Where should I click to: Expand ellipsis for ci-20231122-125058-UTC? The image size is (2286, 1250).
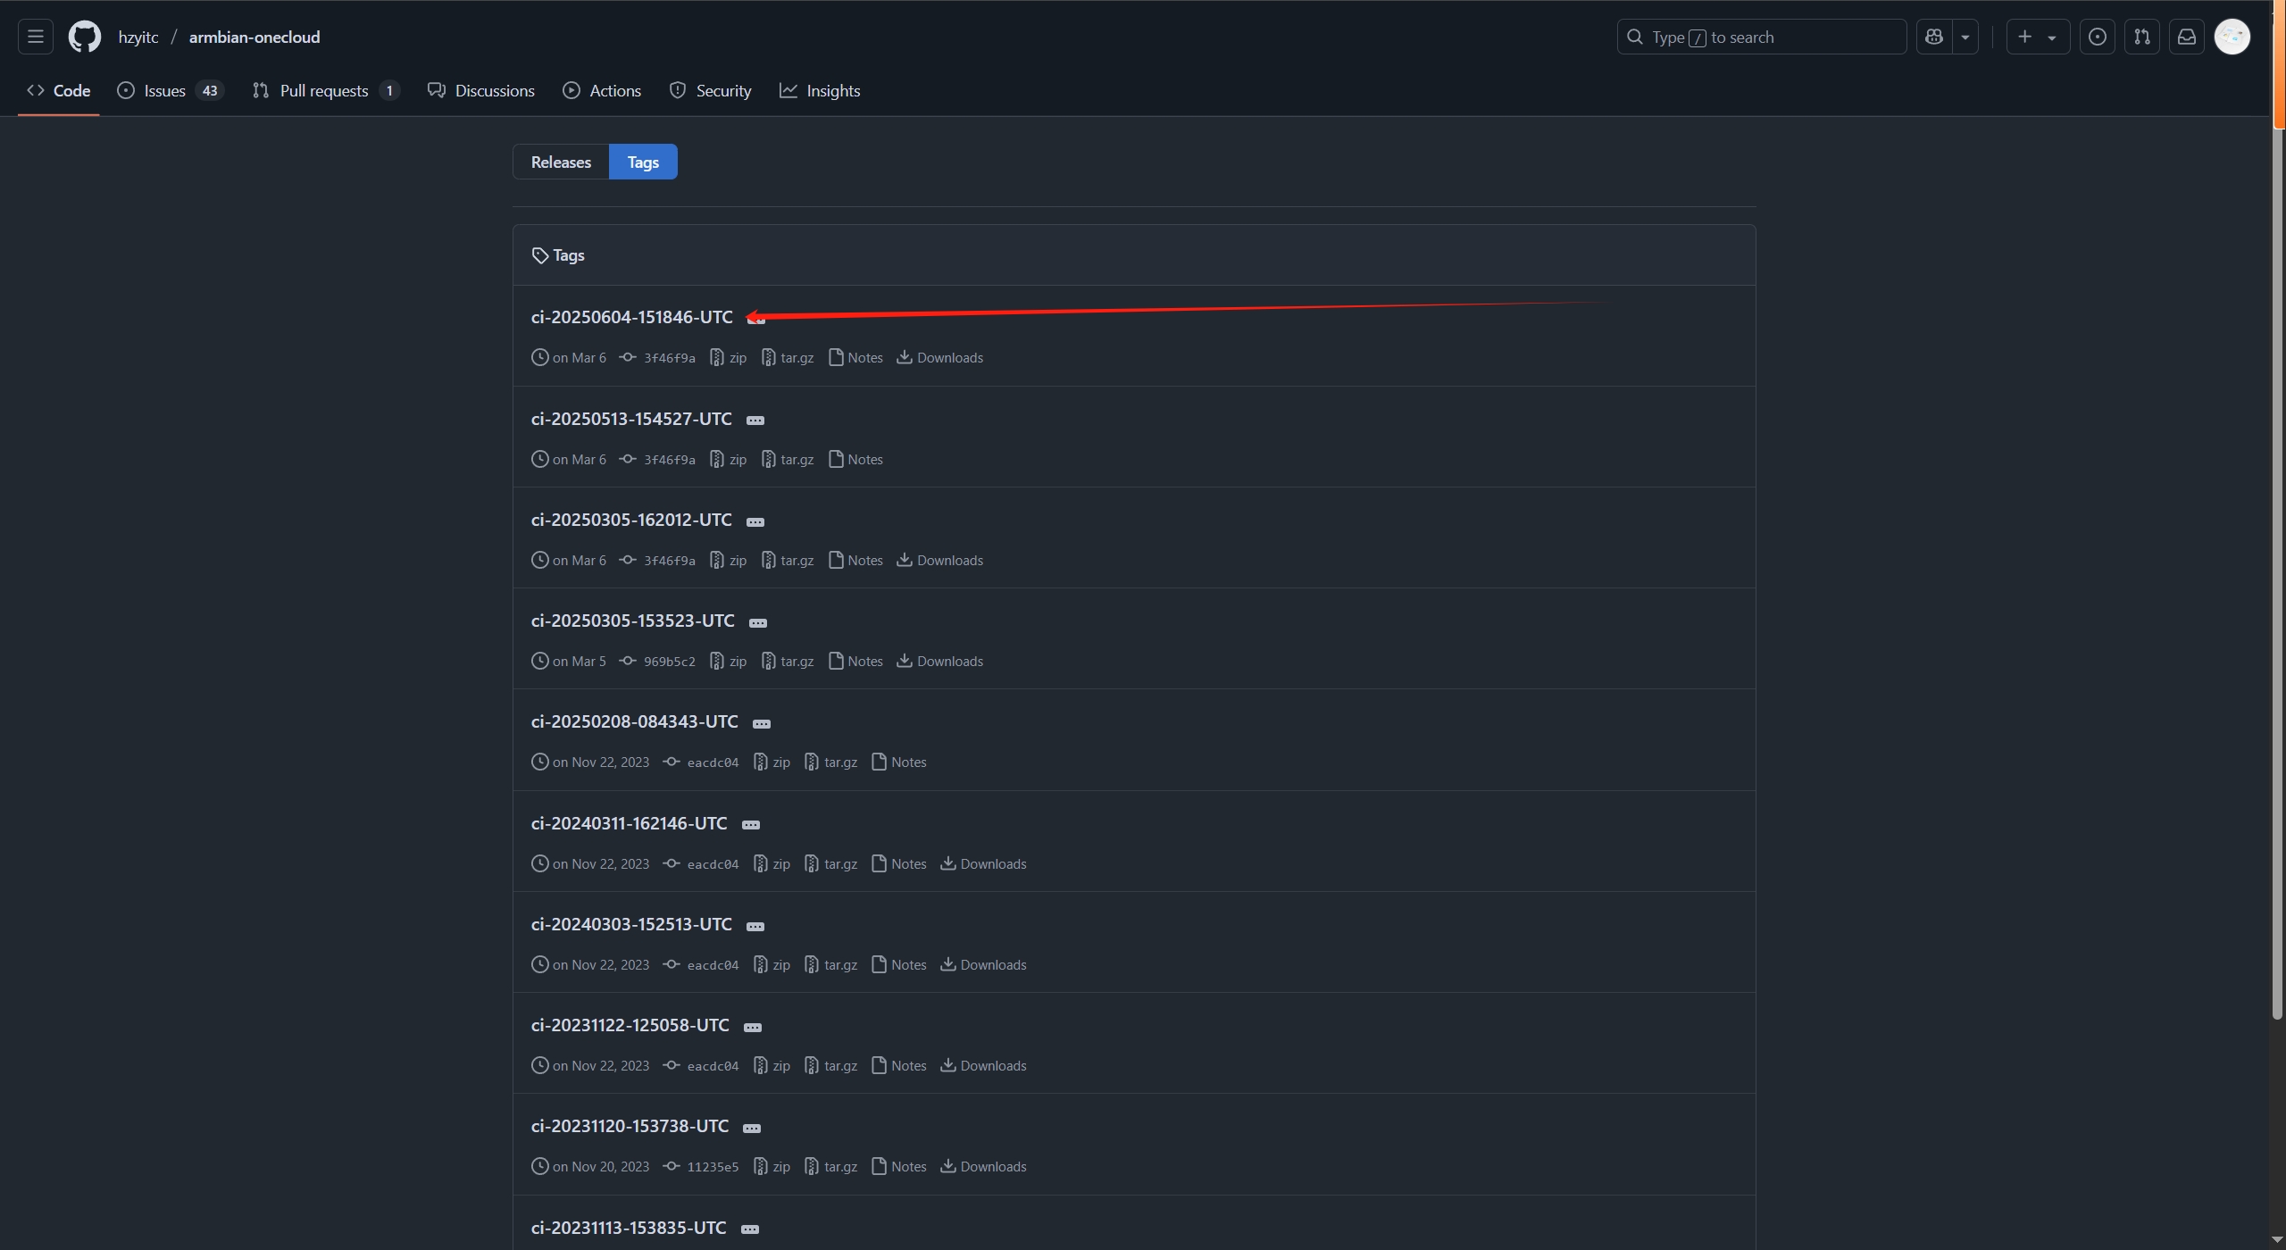point(753,1027)
